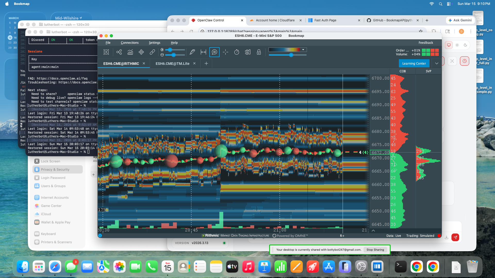This screenshot has width=495, height=278.
Task: Open the bar chart studies icon
Action: (130, 52)
